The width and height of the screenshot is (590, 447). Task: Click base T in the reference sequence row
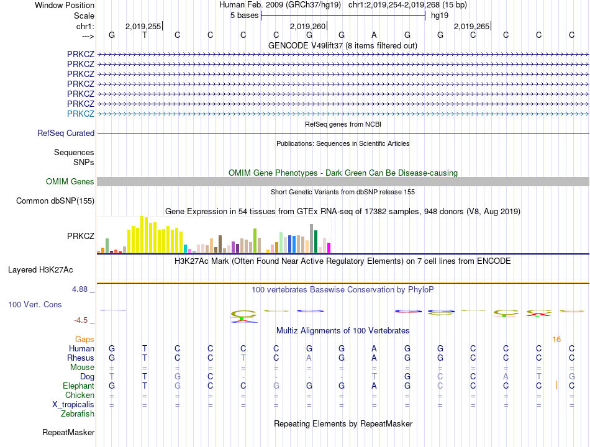tap(145, 35)
